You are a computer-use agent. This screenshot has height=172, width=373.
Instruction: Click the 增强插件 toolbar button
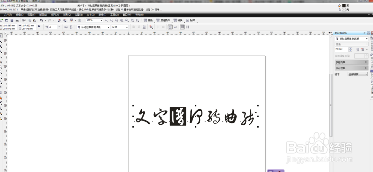tap(163, 20)
